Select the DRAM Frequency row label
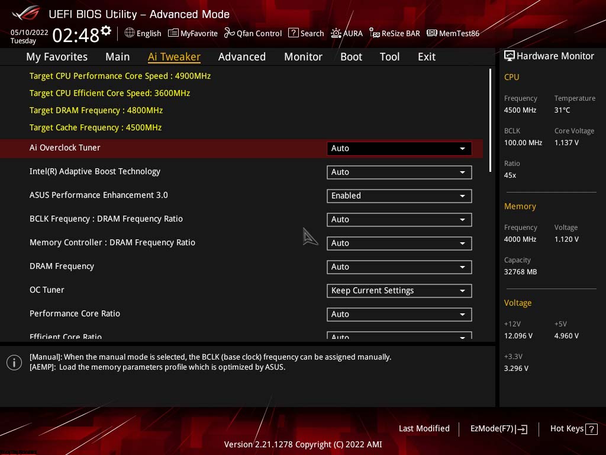 point(62,266)
